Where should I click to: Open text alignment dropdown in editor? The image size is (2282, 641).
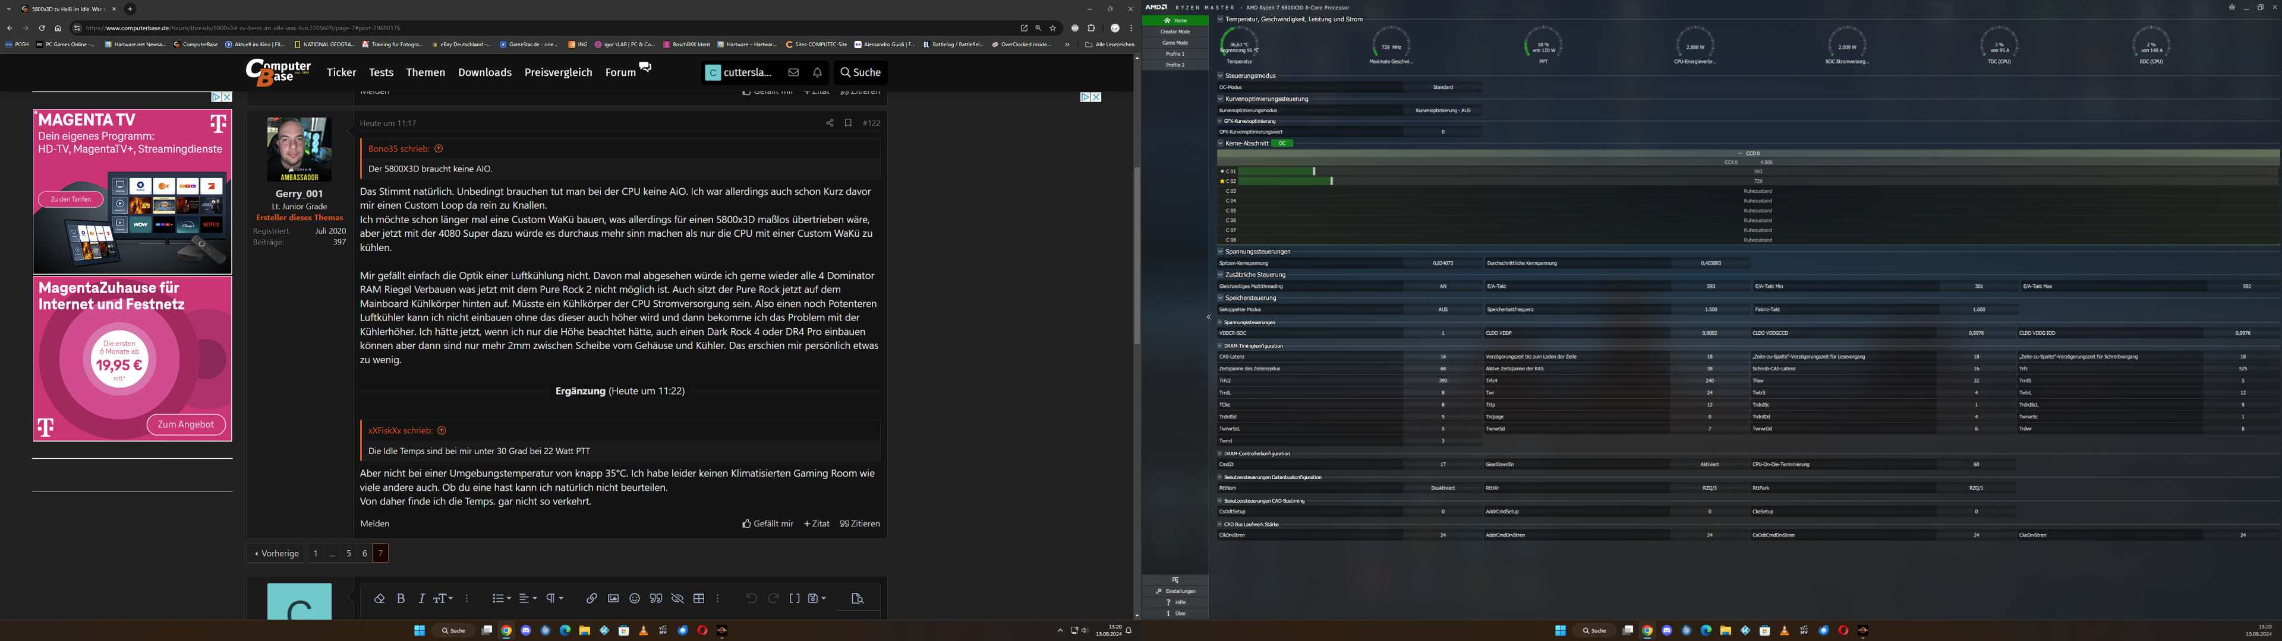(528, 598)
